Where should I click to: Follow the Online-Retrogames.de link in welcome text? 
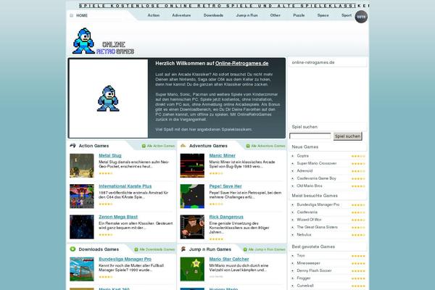[x=242, y=63]
